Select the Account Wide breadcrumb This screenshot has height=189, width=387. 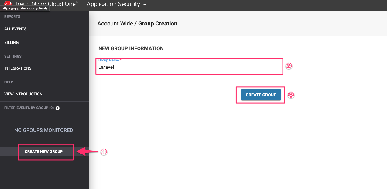pos(115,23)
